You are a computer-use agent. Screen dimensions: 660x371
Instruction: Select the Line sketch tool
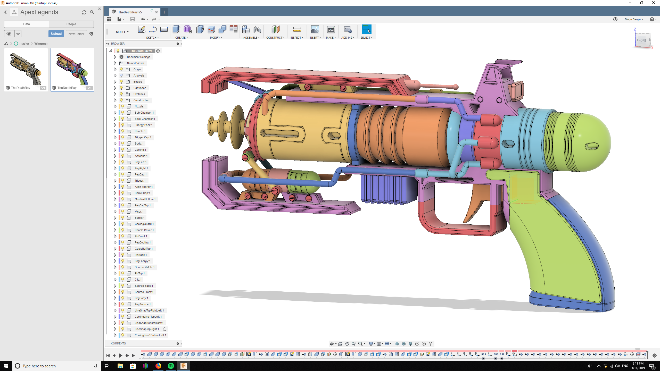[153, 29]
